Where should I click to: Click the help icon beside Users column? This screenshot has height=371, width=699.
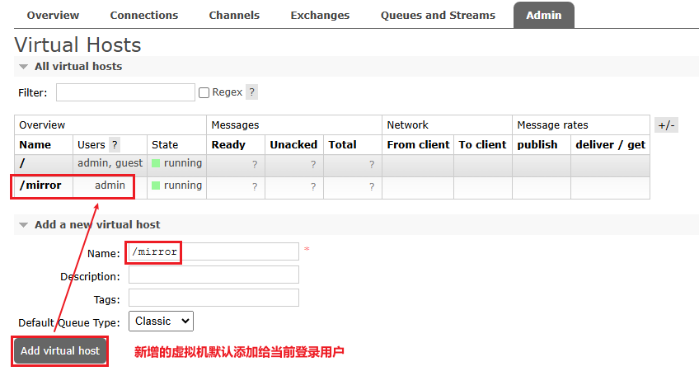click(115, 144)
